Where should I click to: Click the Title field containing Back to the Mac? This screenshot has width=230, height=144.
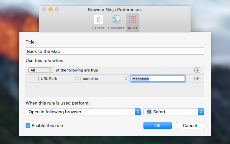pyautogui.click(x=115, y=51)
